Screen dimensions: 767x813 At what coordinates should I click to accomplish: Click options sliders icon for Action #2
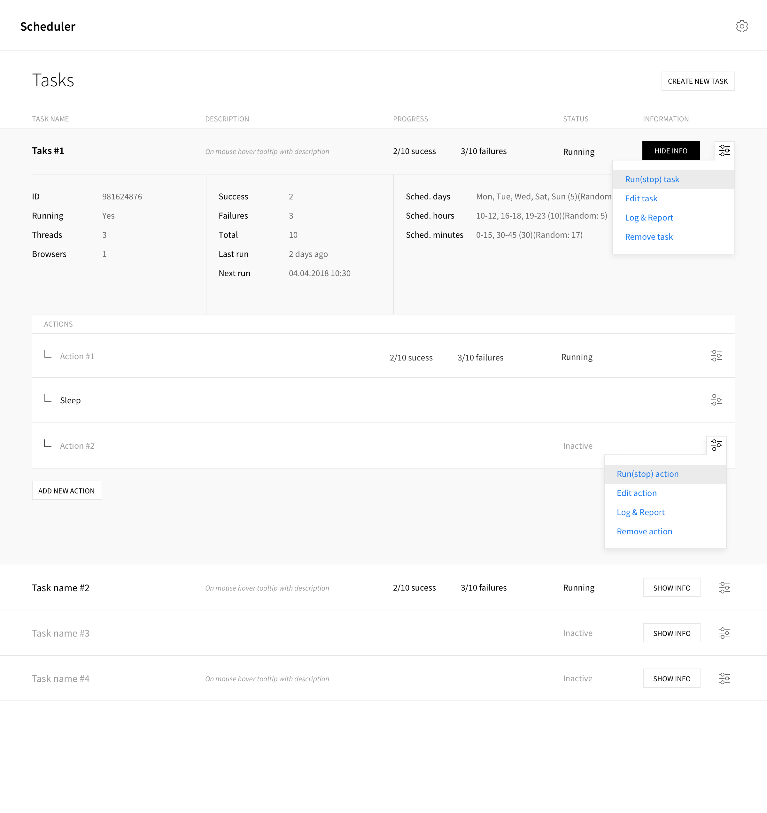[716, 445]
